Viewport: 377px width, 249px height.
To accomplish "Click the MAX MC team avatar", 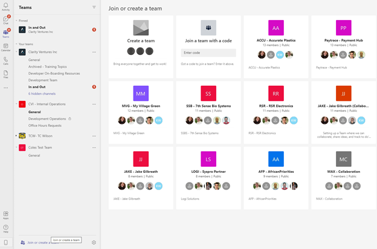I will tap(344, 159).
